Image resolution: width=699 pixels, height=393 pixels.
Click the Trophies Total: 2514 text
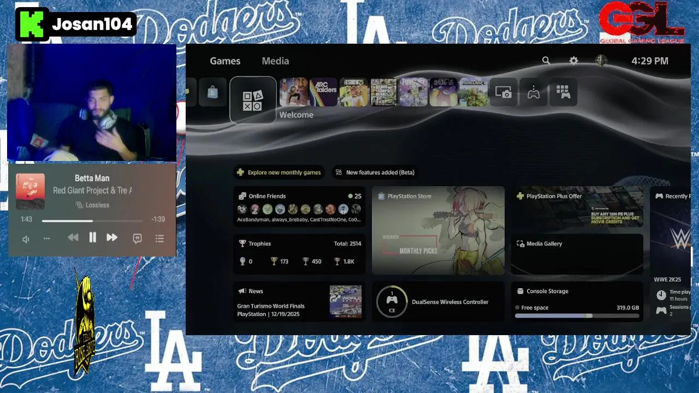[x=348, y=243]
